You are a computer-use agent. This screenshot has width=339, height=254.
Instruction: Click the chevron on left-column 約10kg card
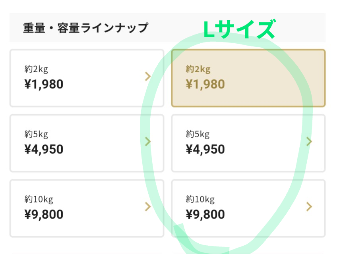[x=148, y=206]
